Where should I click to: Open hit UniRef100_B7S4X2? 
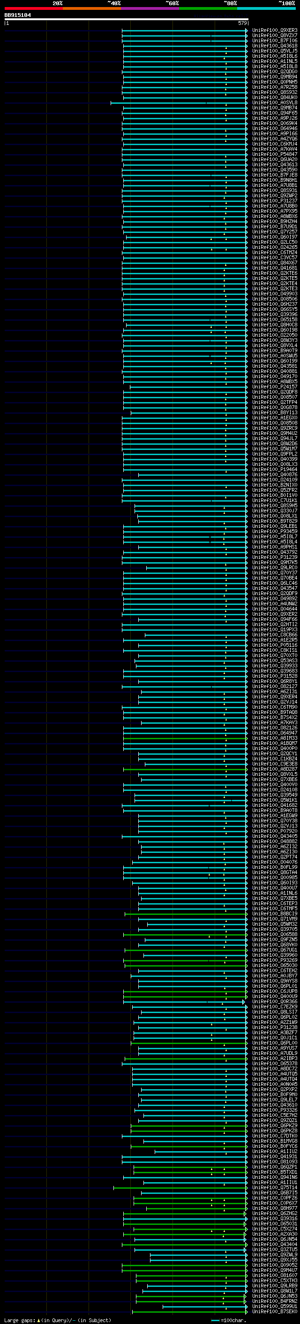click(x=274, y=718)
